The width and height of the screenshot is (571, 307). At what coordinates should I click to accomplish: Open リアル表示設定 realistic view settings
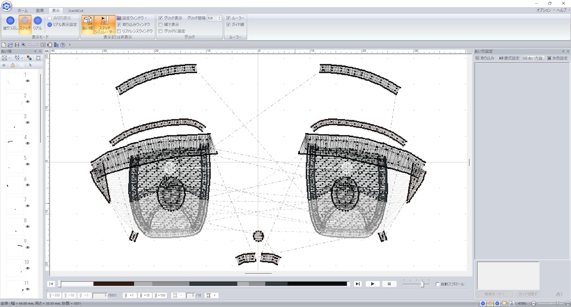62,24
